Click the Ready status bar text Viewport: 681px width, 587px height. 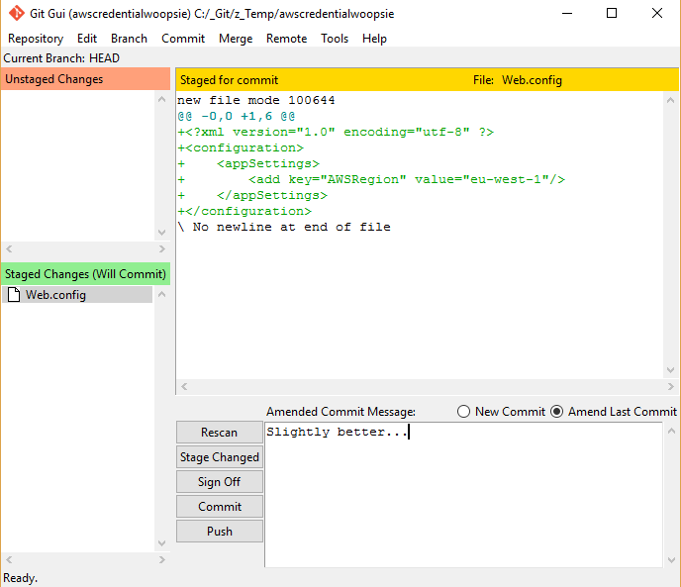pos(20,578)
